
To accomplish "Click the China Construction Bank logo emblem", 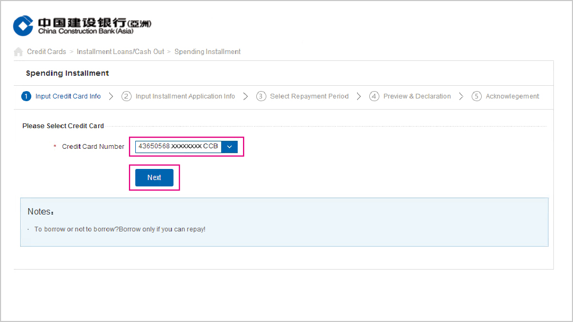I will (23, 25).
